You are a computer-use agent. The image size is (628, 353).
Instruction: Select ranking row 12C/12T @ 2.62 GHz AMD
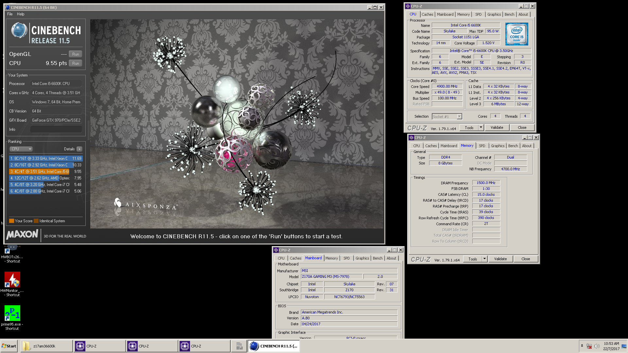coord(46,178)
